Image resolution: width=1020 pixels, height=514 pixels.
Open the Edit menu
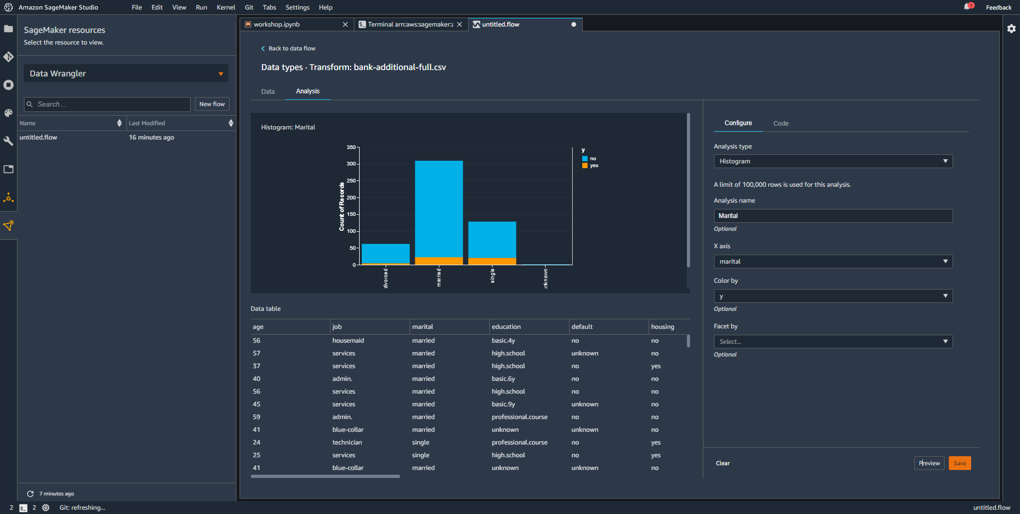click(x=157, y=7)
